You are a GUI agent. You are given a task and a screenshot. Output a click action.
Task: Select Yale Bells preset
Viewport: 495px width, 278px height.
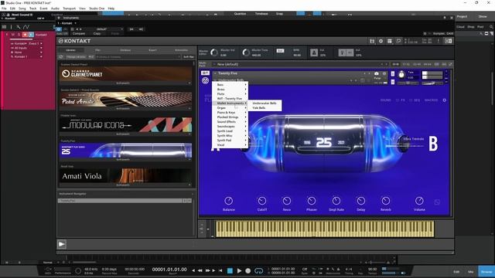(265, 108)
